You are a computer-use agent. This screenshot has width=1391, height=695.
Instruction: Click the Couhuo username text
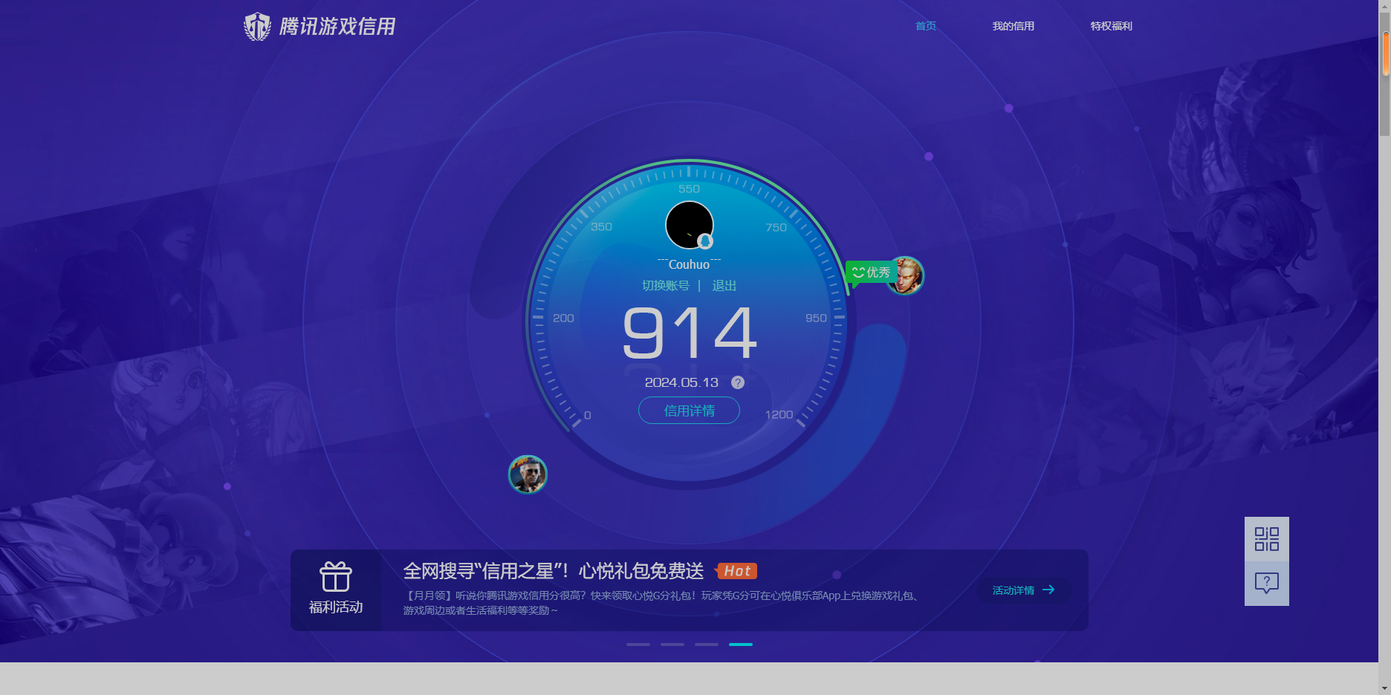click(689, 264)
